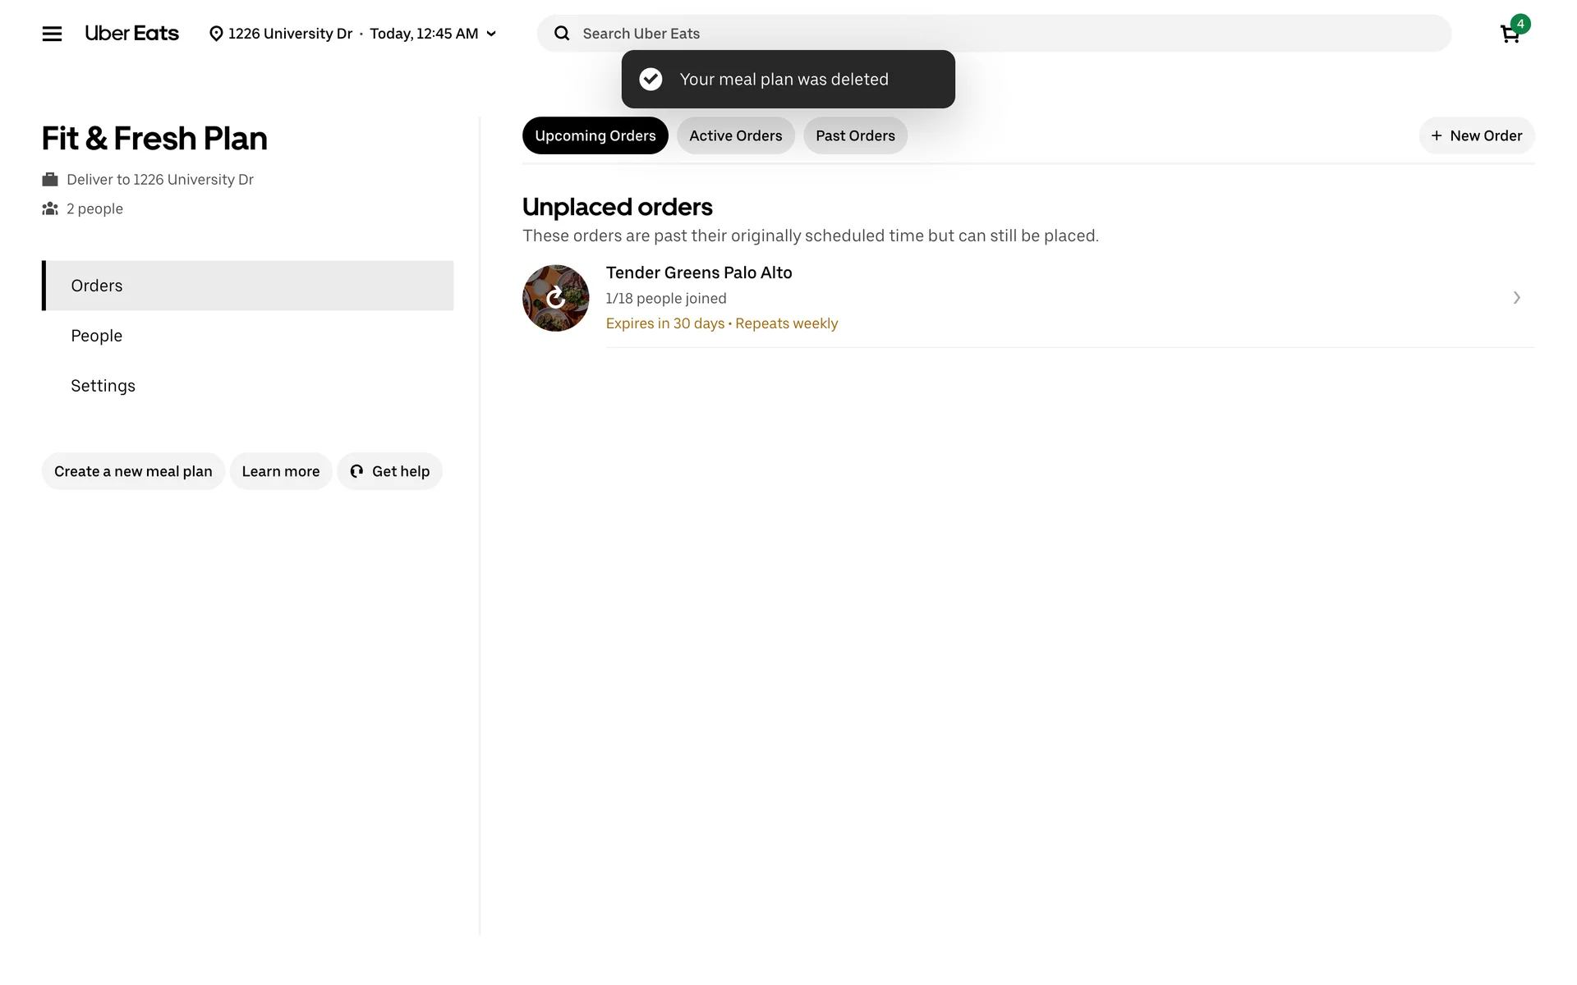
Task: Click the people group icon
Action: pyautogui.click(x=50, y=208)
